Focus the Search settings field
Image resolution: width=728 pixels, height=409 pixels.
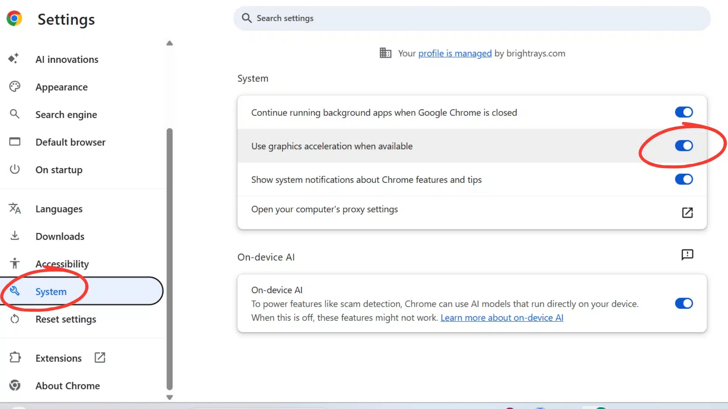pos(472,18)
